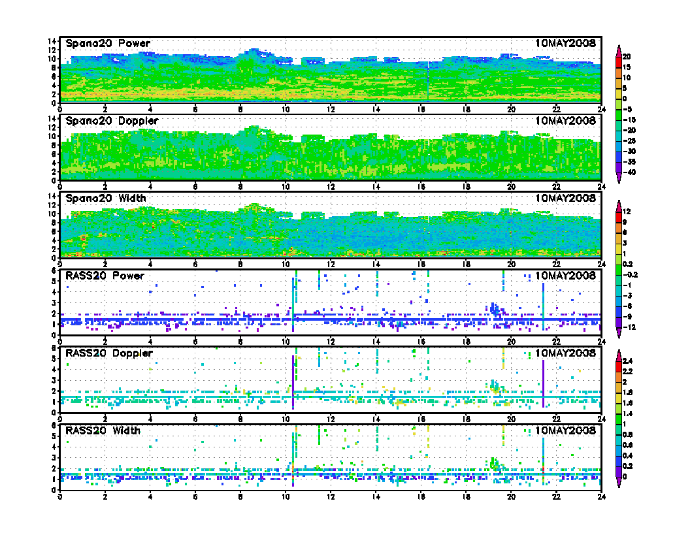The image size is (690, 533).
Task: Select green segment between -0.2 and 0.2 on color bar
Action: 619,270
